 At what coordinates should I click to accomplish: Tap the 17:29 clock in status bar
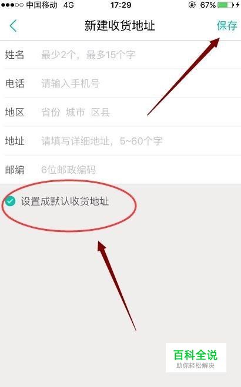point(120,5)
